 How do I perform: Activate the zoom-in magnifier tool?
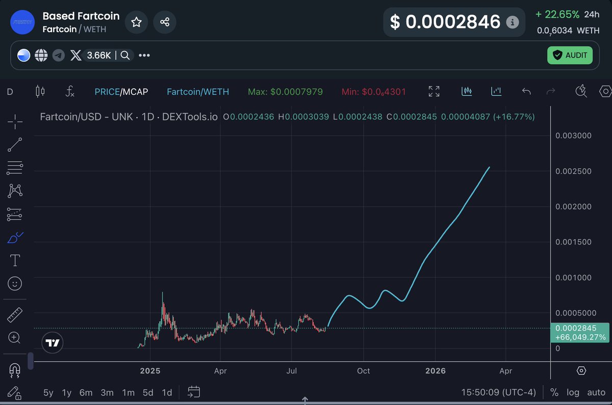pos(15,338)
